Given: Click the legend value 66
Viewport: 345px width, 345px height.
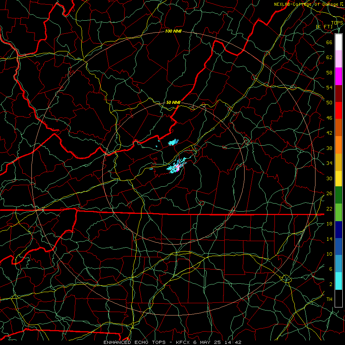Looking at the screenshot, I should coord(329,43).
